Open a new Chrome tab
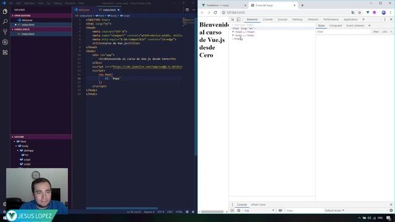The width and height of the screenshot is (395, 222). tap(302, 6)
